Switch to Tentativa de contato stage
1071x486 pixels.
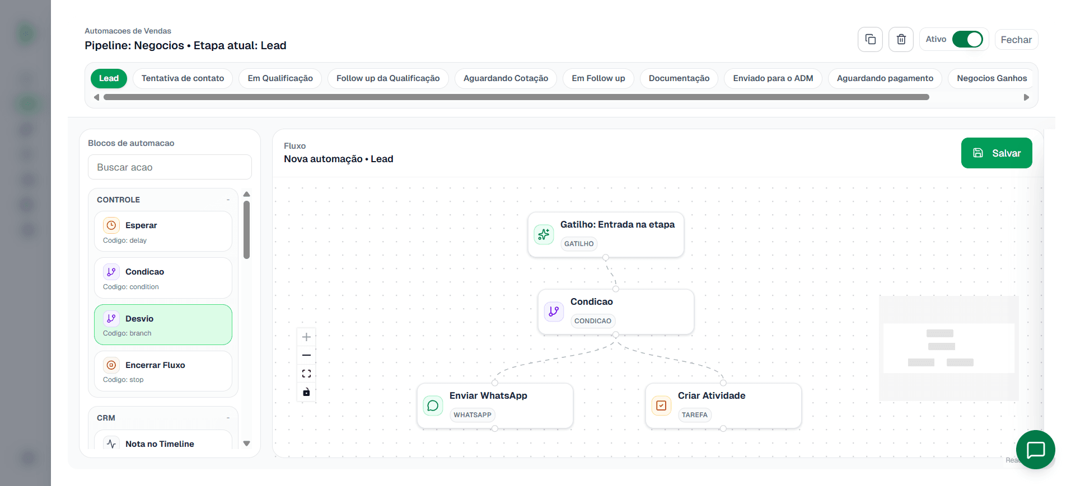pyautogui.click(x=183, y=78)
